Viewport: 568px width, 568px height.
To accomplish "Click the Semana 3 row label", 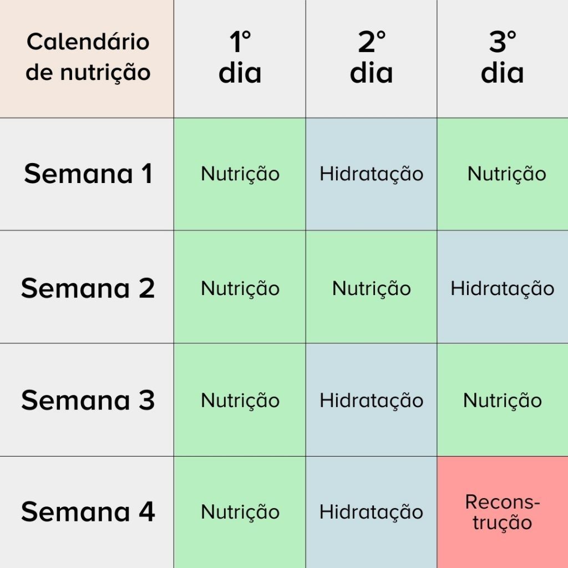I will (x=87, y=400).
